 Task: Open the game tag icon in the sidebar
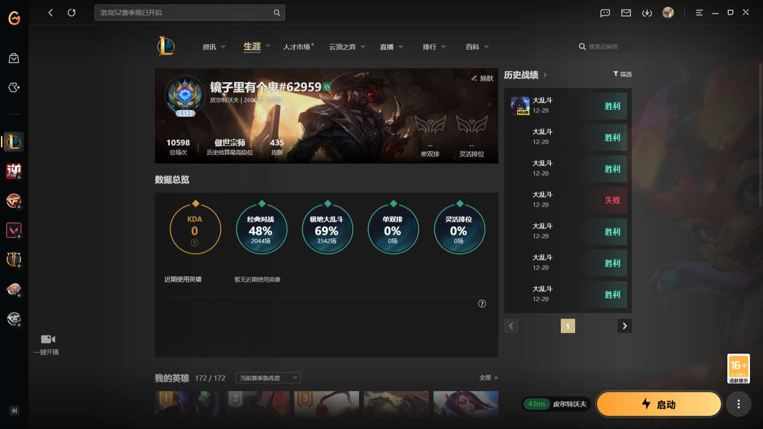(14, 88)
